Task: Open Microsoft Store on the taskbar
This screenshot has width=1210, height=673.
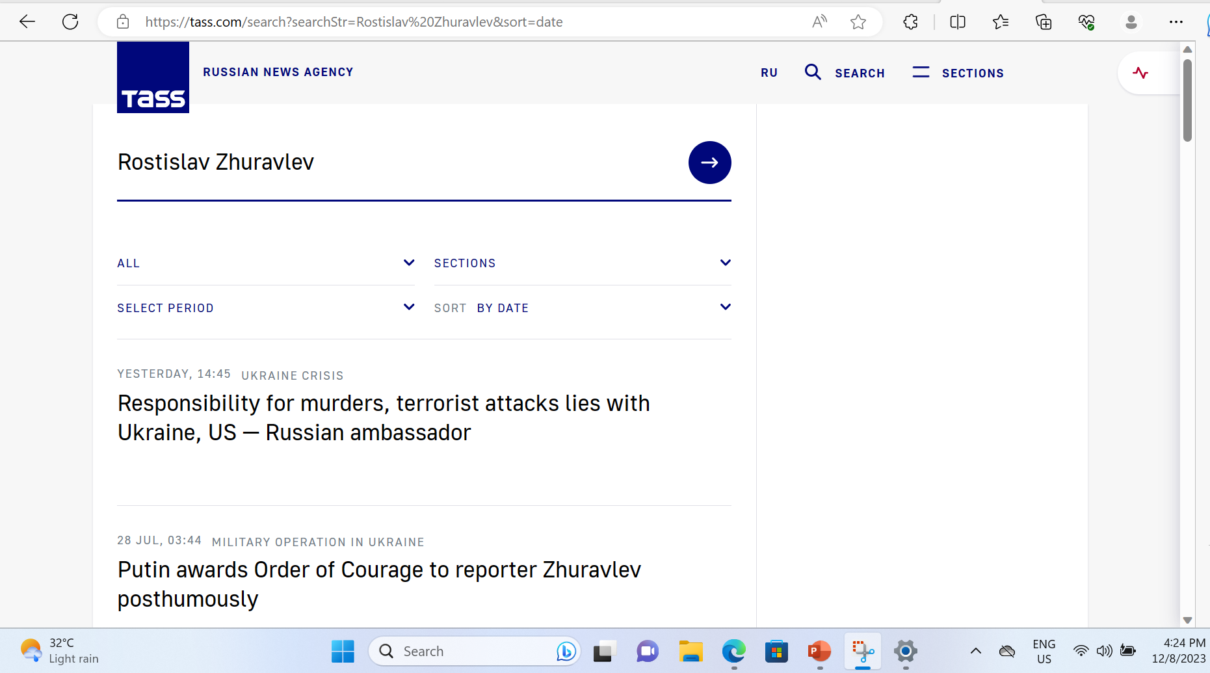Action: tap(776, 651)
